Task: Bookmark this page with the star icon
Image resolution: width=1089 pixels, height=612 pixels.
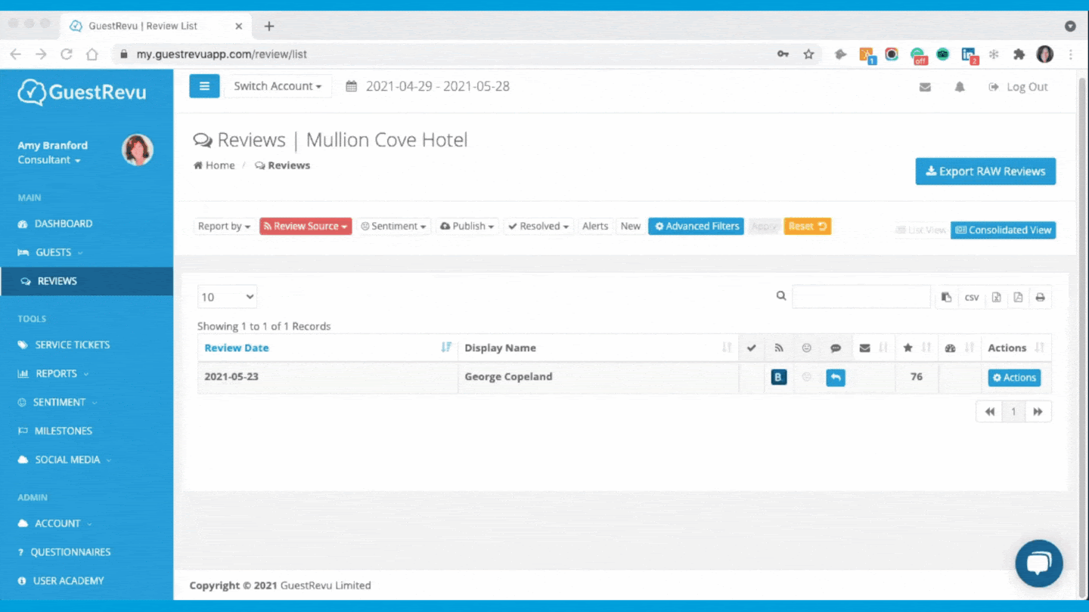Action: click(808, 54)
